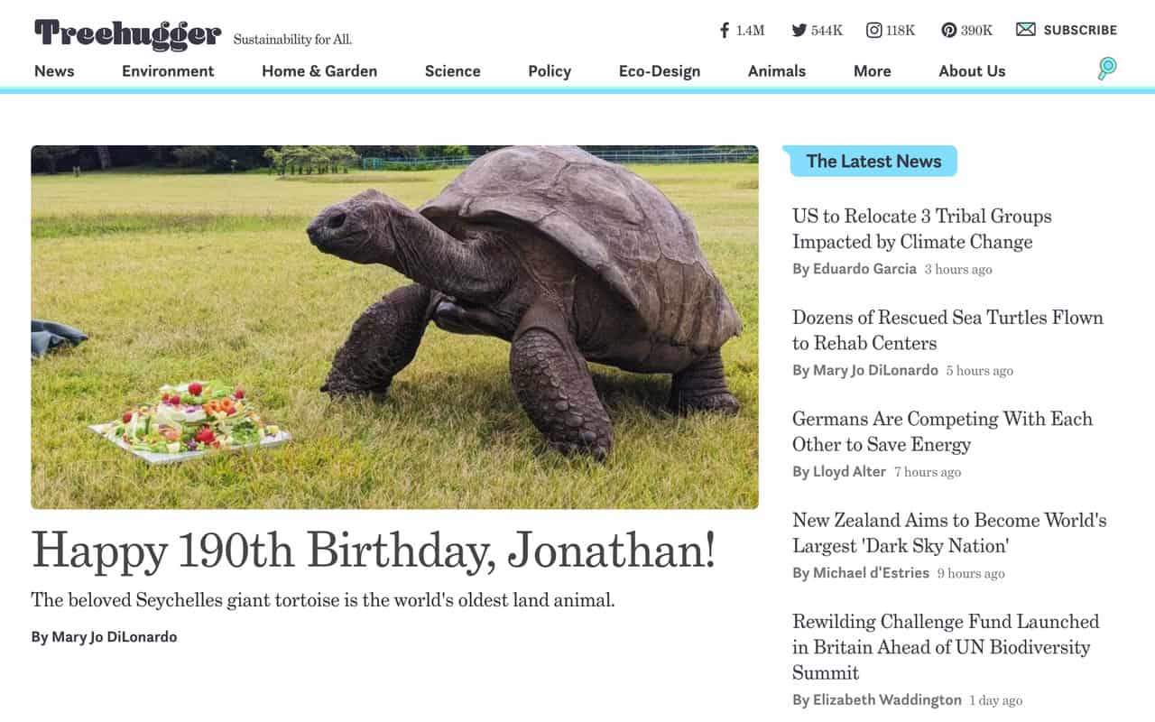
Task: Click the Treehugger logo
Action: pos(127,34)
